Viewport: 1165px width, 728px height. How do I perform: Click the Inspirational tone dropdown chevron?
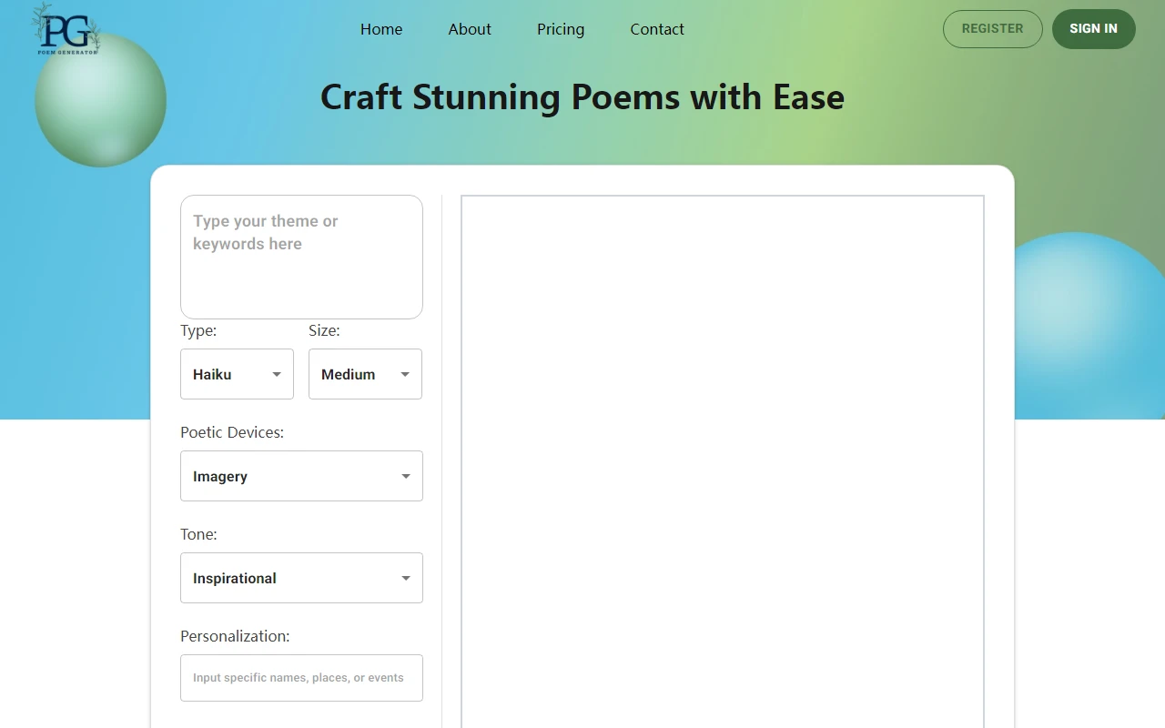[x=405, y=578]
